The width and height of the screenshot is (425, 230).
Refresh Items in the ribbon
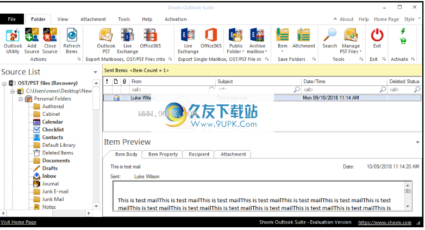click(72, 41)
